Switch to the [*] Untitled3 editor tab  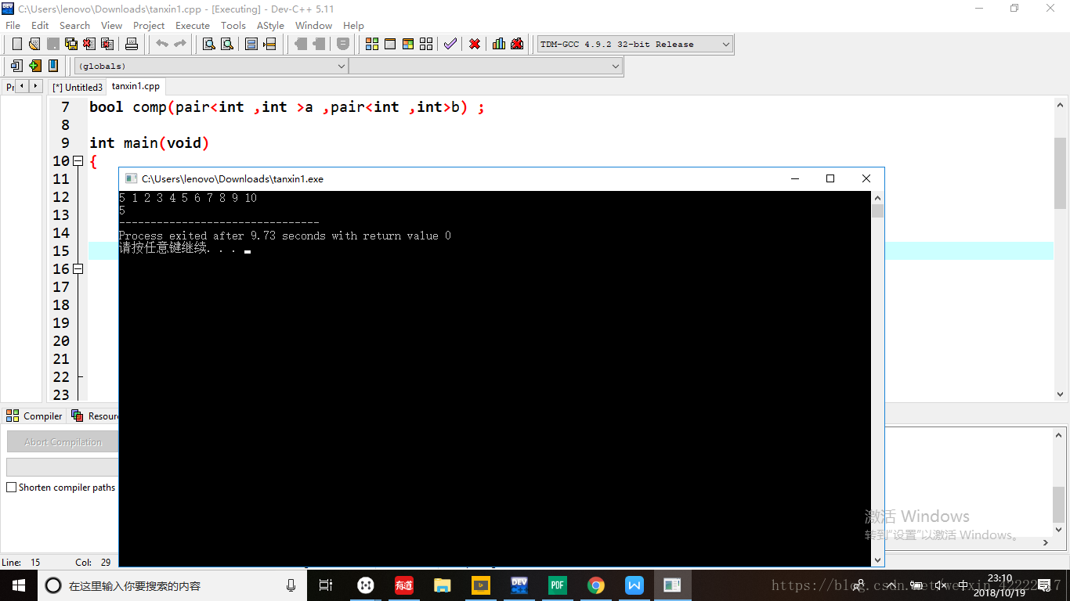tap(77, 87)
